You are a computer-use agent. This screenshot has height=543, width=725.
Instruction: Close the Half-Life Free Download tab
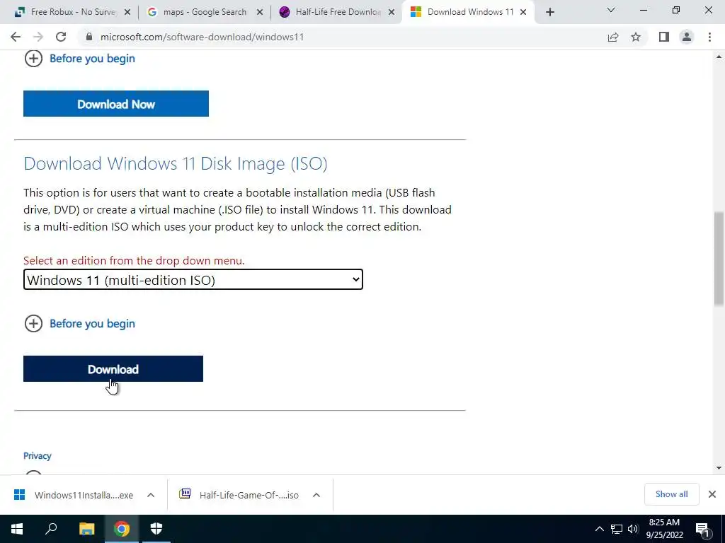coord(392,13)
